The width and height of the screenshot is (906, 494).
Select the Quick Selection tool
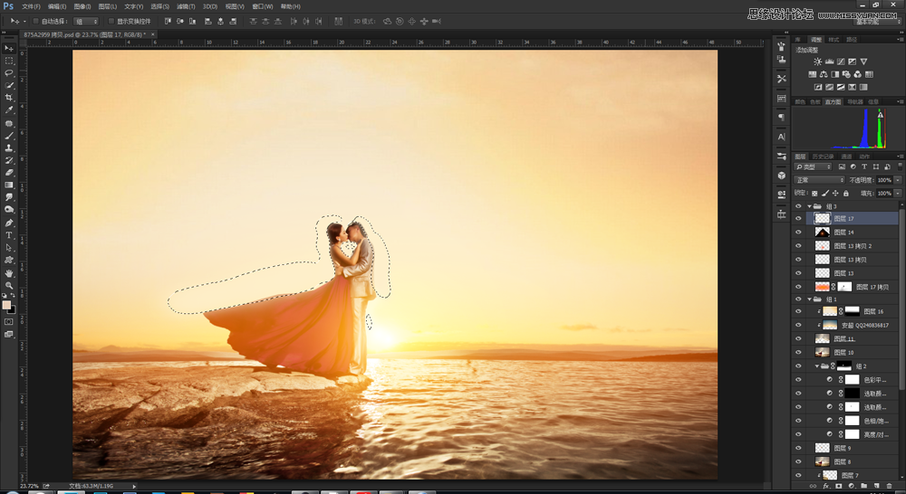(9, 85)
